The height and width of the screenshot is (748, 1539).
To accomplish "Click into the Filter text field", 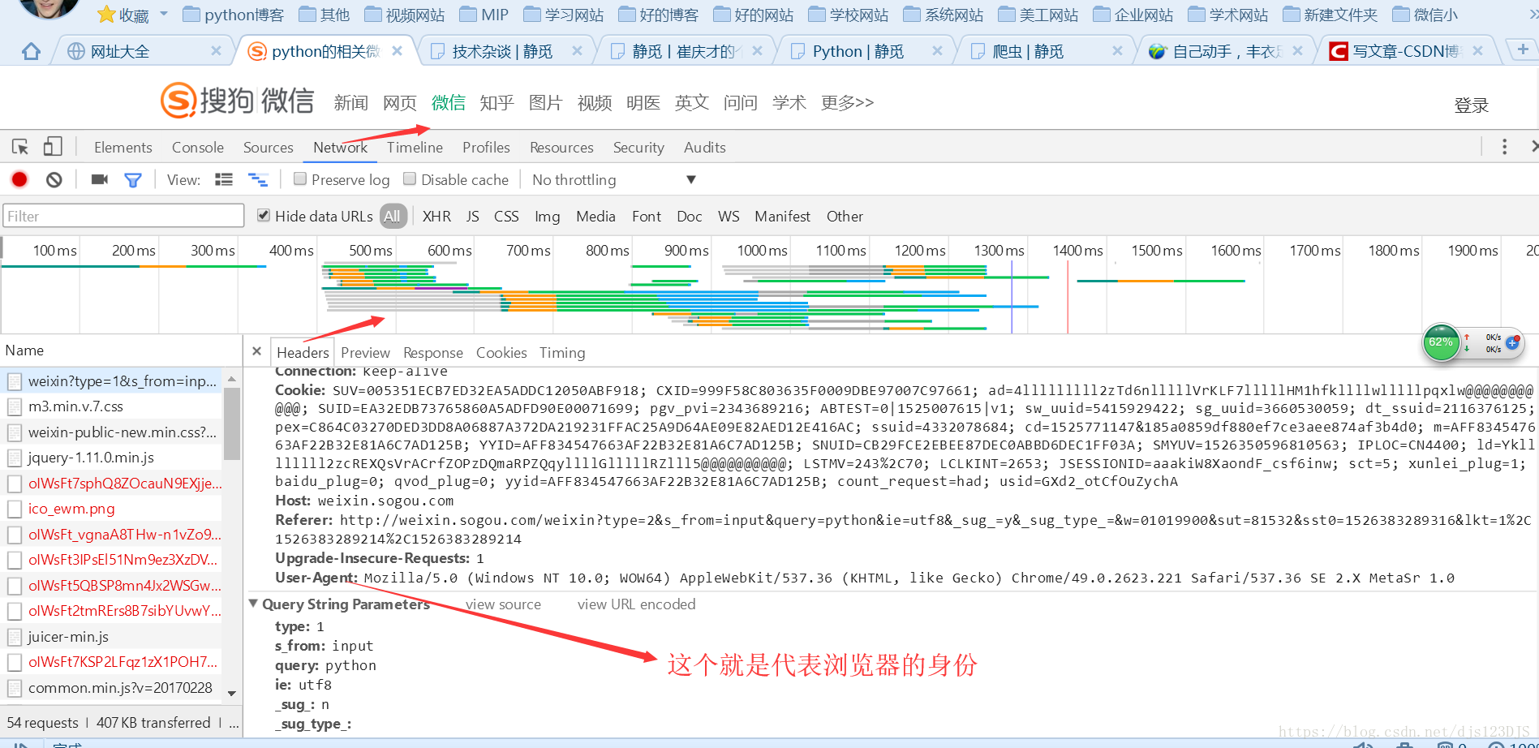I will pyautogui.click(x=123, y=216).
